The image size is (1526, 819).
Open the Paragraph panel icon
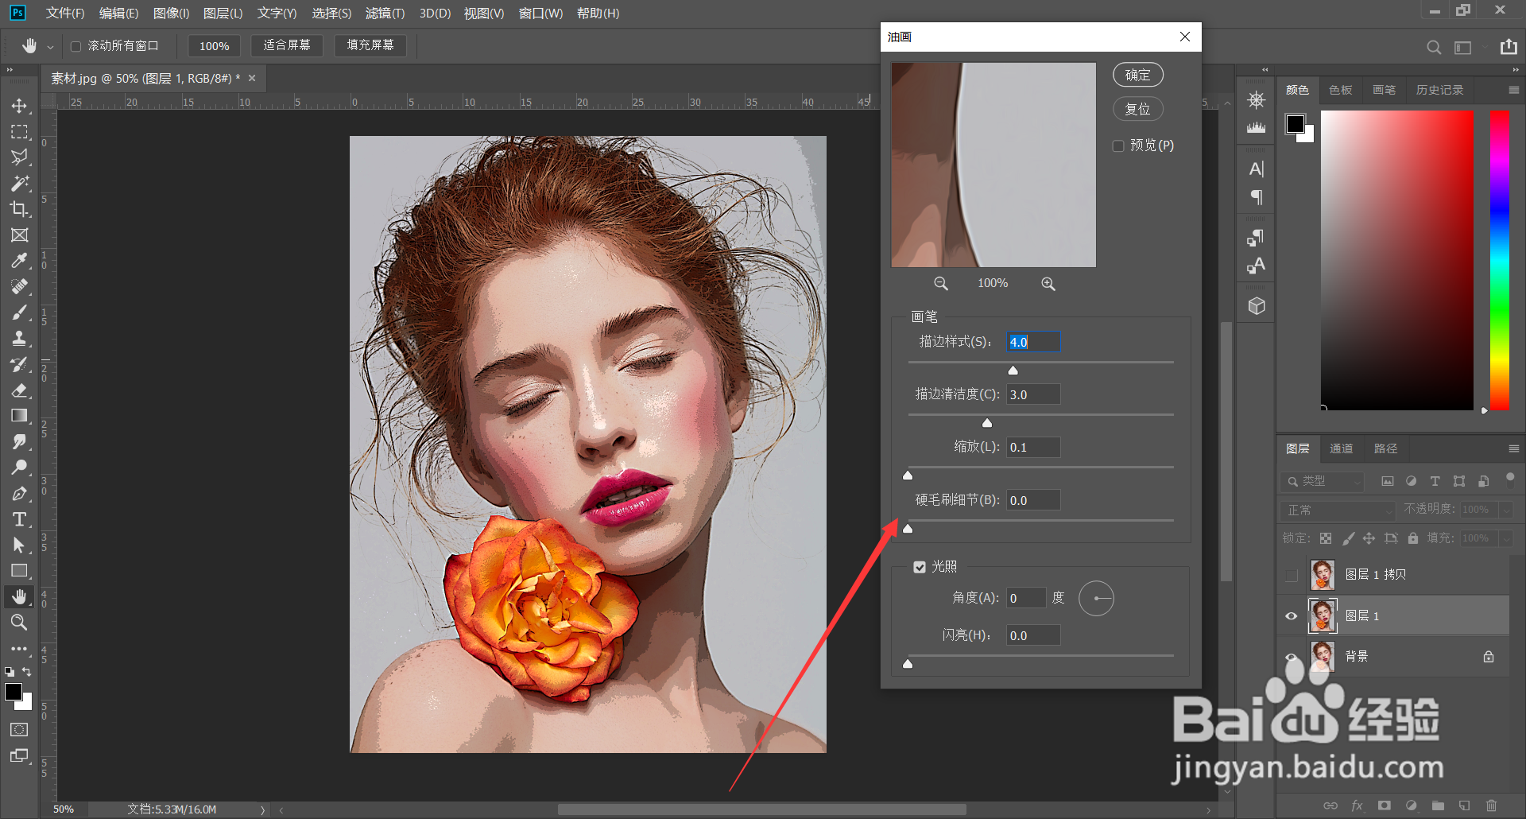[x=1257, y=197]
